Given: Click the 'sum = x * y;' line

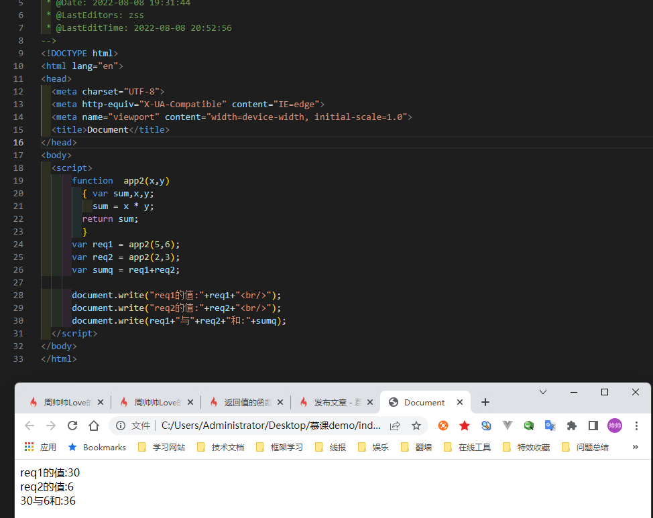Looking at the screenshot, I should coord(123,206).
